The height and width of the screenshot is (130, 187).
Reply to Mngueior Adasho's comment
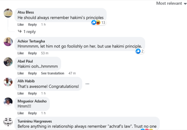click(x=32, y=113)
